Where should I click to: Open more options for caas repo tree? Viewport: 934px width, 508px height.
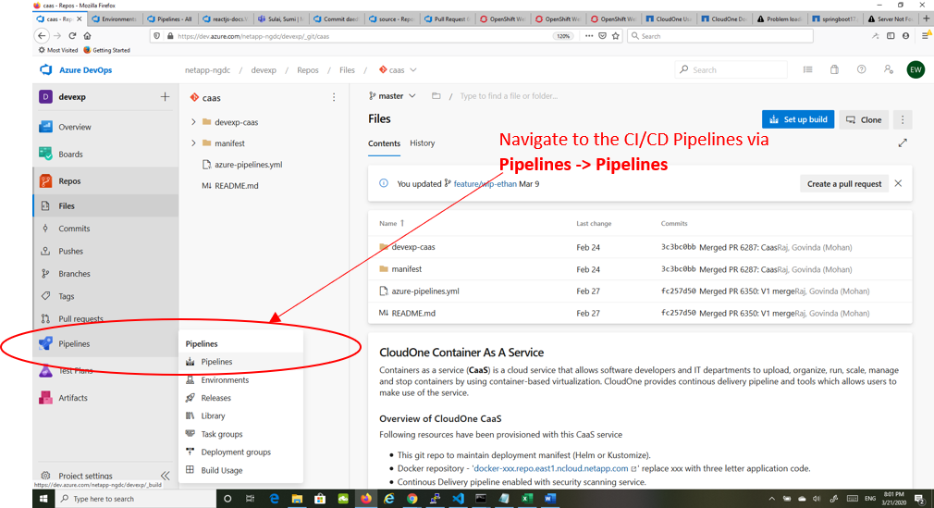click(x=334, y=97)
